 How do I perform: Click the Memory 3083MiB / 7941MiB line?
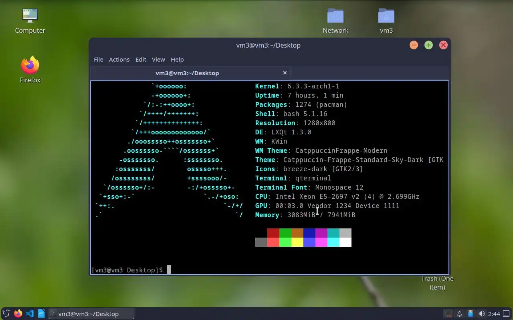coord(305,215)
